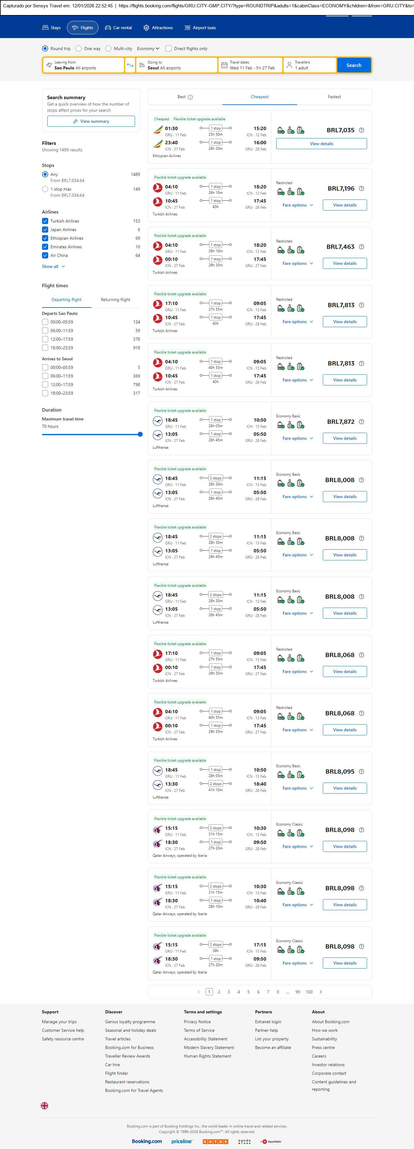Image resolution: width=414 pixels, height=1149 pixels.
Task: Switch to the Fastest results tab
Action: [x=334, y=97]
